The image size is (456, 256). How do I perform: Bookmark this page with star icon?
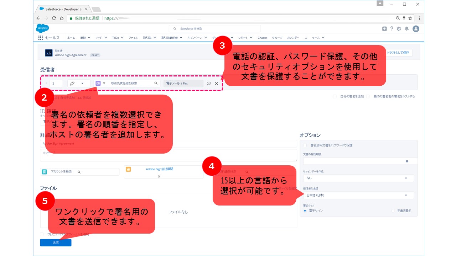[410, 18]
